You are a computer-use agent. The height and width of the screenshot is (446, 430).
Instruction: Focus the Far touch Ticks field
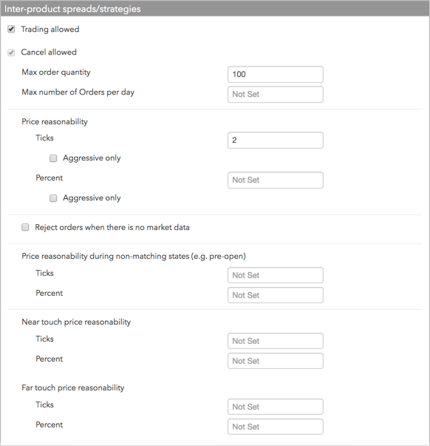pyautogui.click(x=276, y=407)
